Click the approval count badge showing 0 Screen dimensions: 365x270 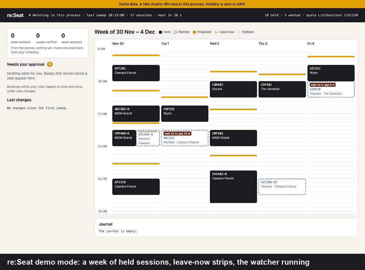click(50, 64)
